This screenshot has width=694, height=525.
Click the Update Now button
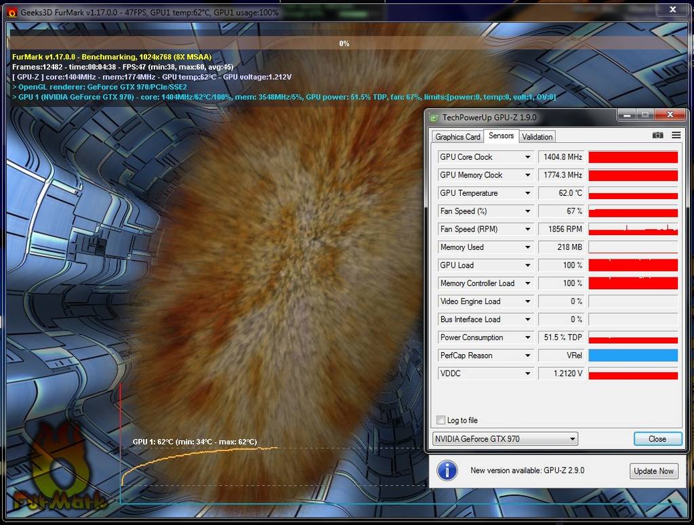[653, 471]
